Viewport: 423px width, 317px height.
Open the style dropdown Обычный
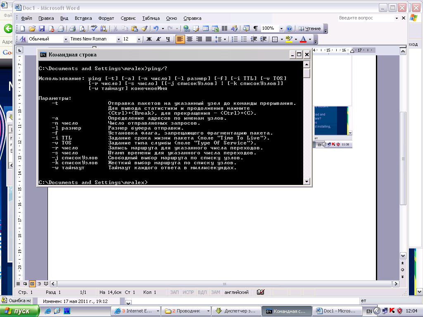click(66, 39)
